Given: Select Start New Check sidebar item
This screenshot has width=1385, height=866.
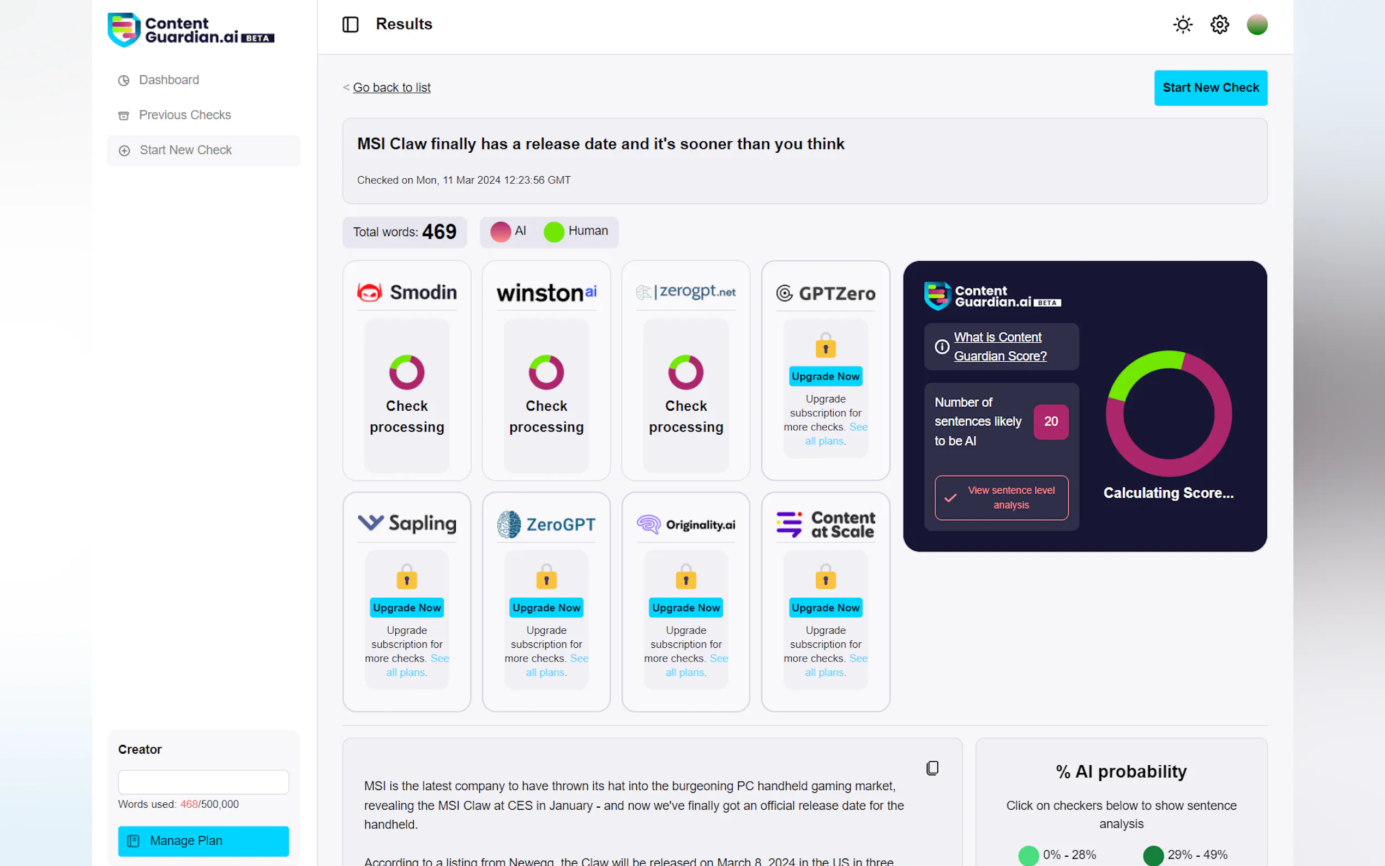Looking at the screenshot, I should [x=185, y=150].
